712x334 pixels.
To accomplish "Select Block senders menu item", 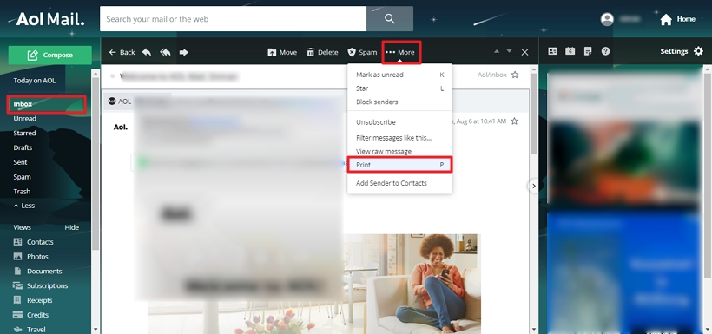I will point(399,102).
